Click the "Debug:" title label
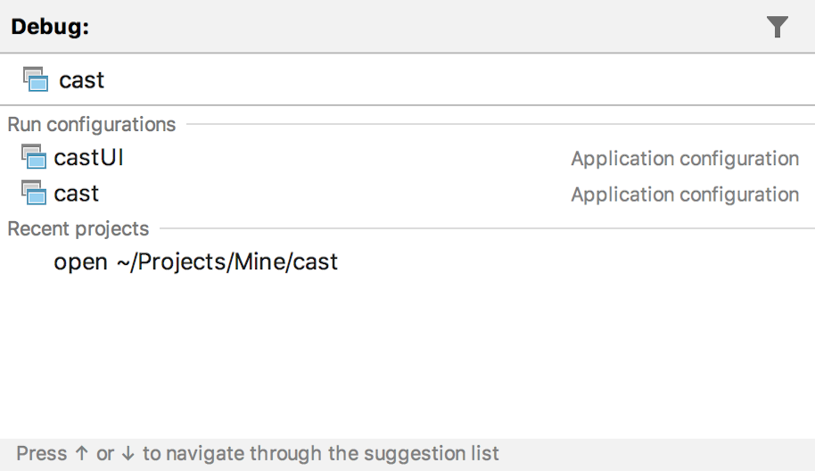 point(50,28)
